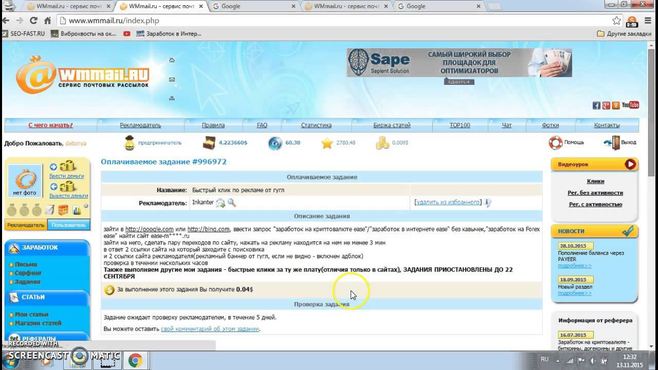Screen dimensions: 658x370
Task: Click the exit door Выход icon
Action: pyautogui.click(x=612, y=143)
